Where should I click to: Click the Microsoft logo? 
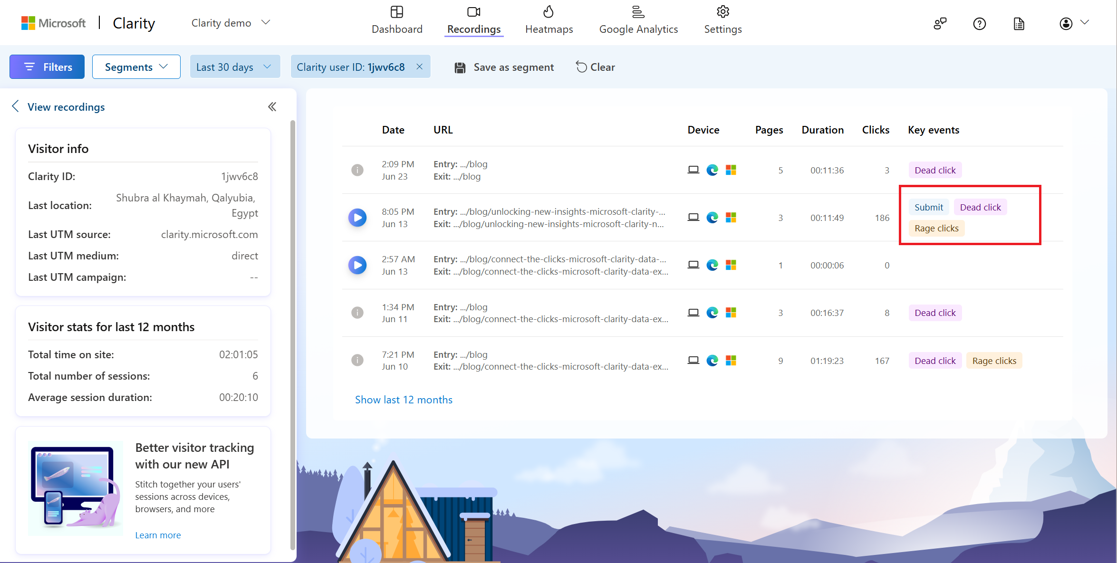[x=53, y=23]
